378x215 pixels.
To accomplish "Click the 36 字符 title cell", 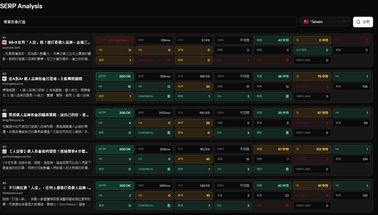I will pos(273,113).
